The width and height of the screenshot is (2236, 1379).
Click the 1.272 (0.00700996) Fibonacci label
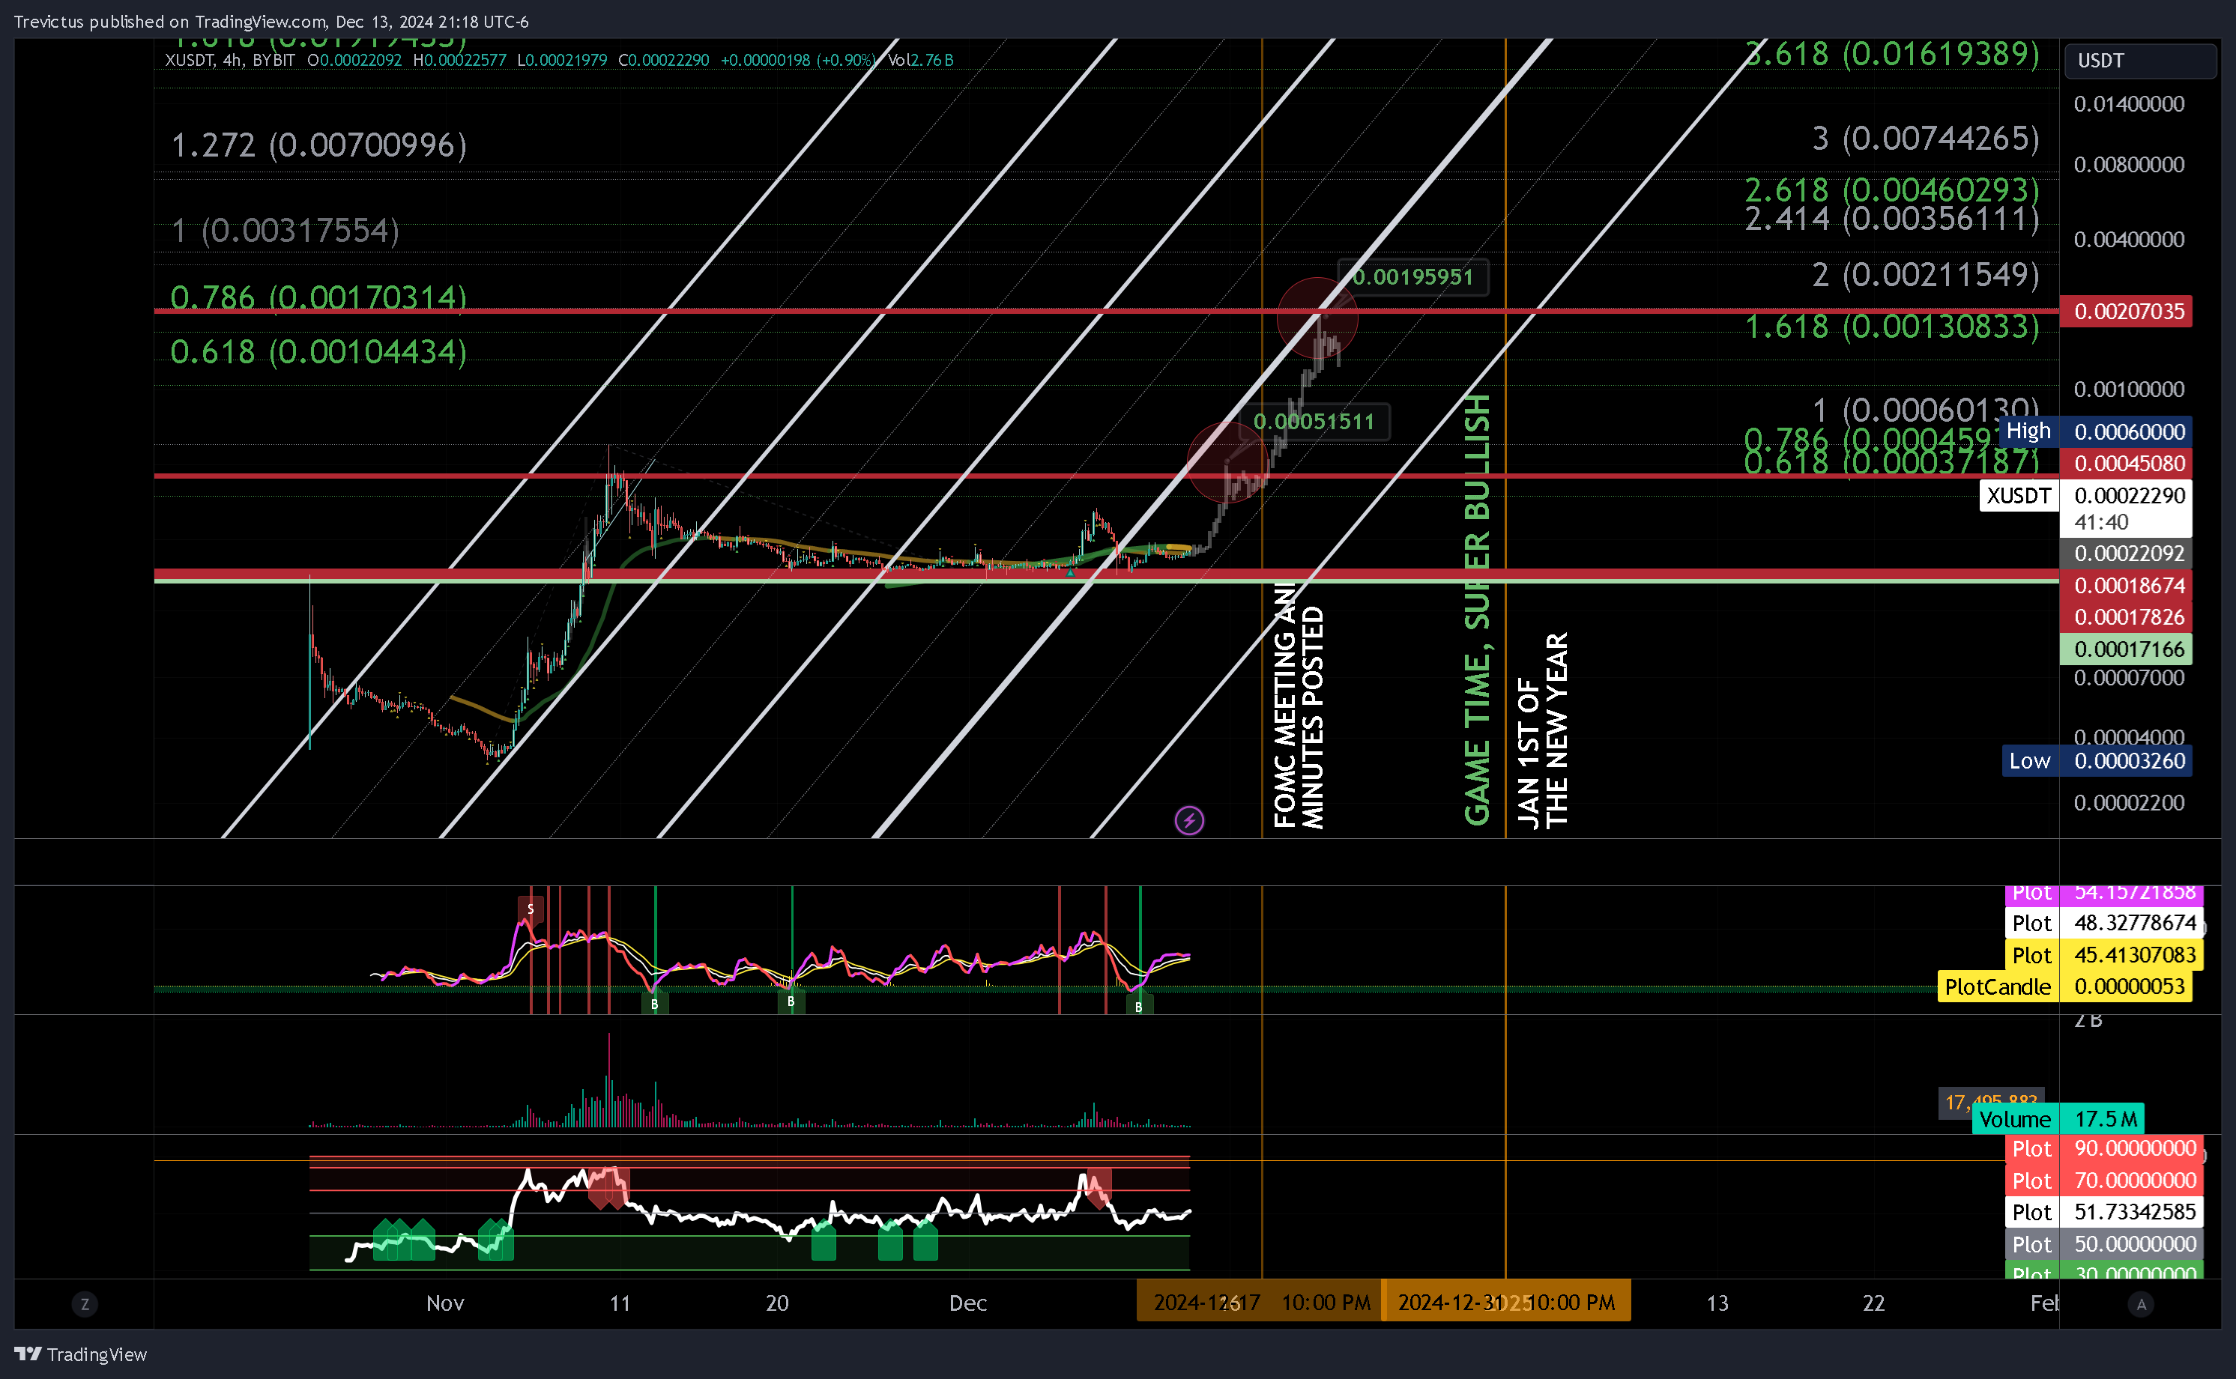point(318,144)
